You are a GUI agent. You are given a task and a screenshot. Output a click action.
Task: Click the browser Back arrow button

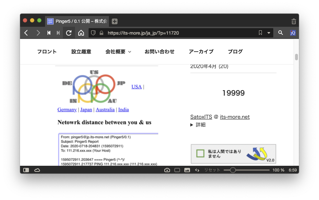(x=26, y=33)
